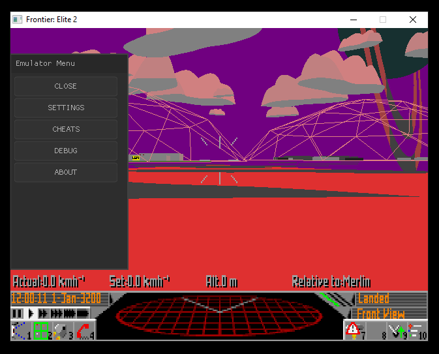Open SETTINGS from the Emulator Menu
The image size is (439, 354).
66,108
